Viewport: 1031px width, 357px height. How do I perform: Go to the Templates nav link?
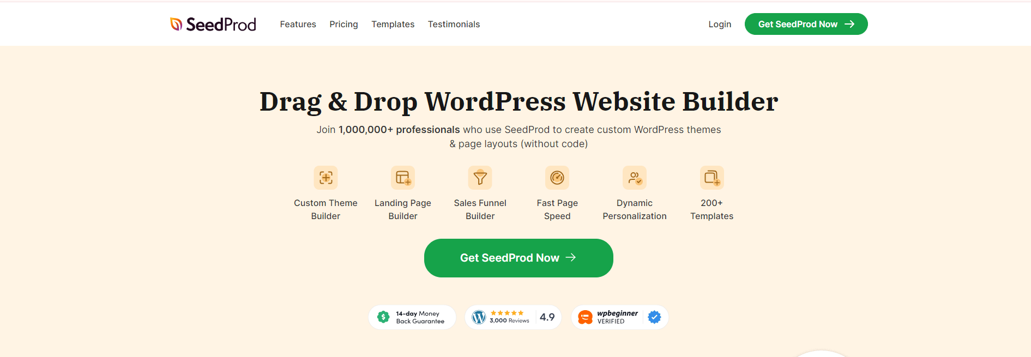pos(393,24)
